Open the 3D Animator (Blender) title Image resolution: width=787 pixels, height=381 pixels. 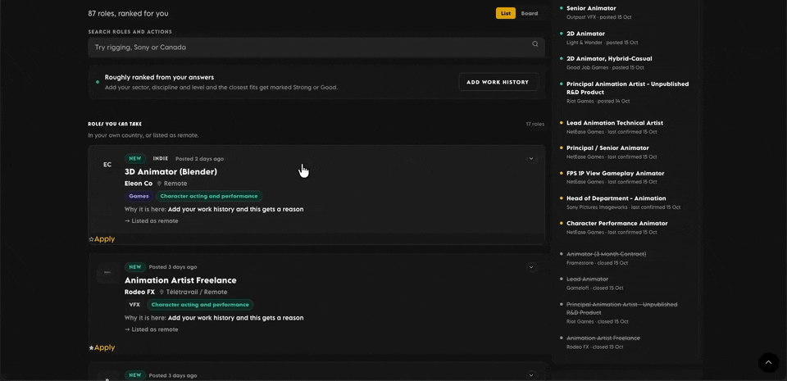pos(171,171)
